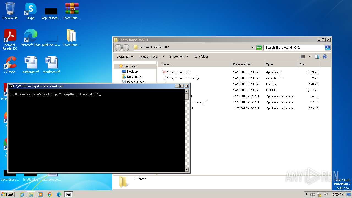Select Desktop in the navigation pane
This screenshot has width=352, height=198.
click(132, 71)
